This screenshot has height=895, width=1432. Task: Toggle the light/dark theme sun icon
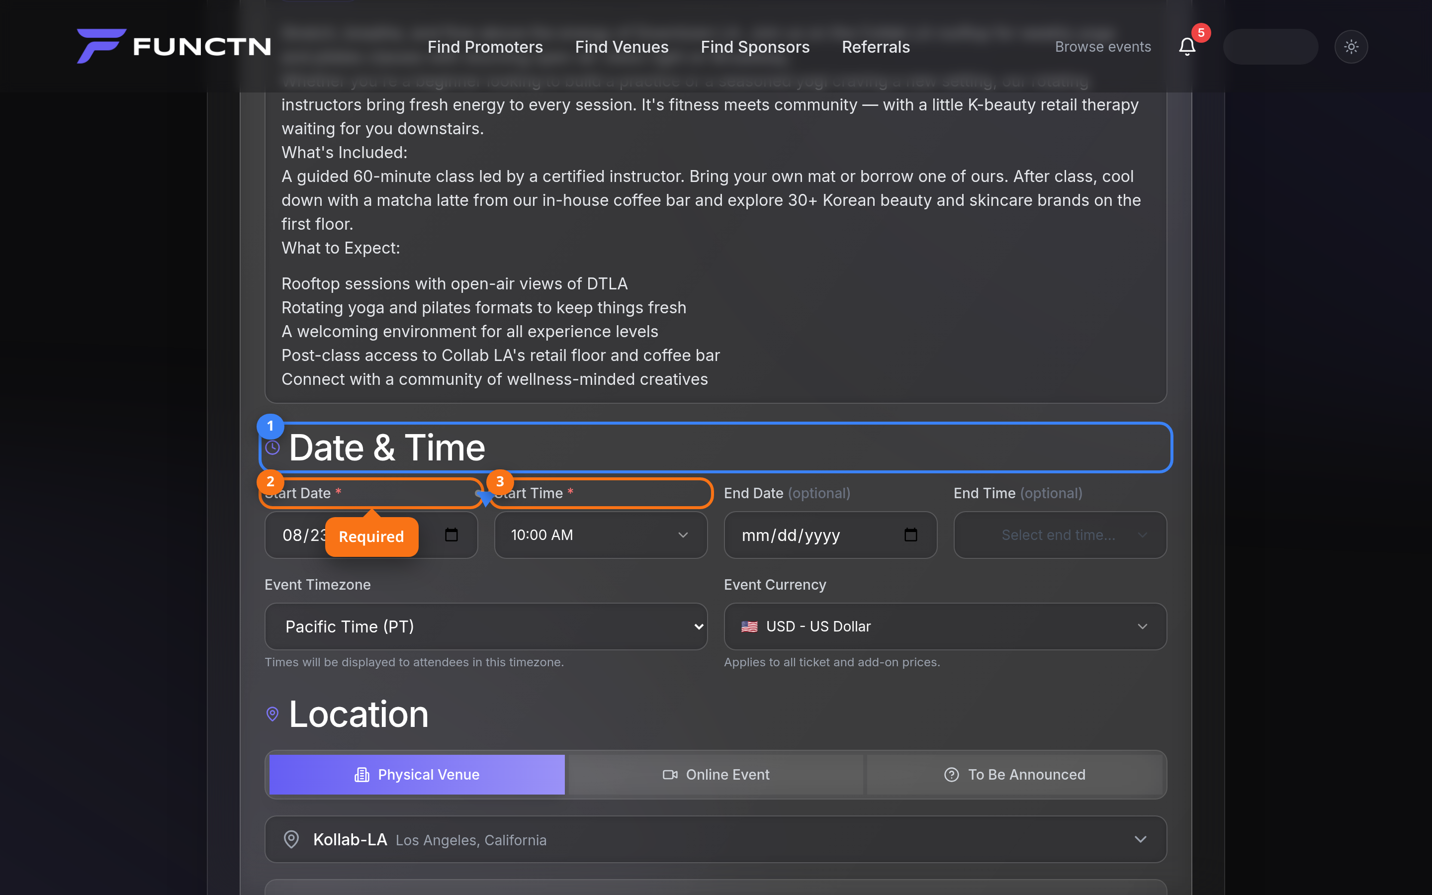coord(1351,47)
